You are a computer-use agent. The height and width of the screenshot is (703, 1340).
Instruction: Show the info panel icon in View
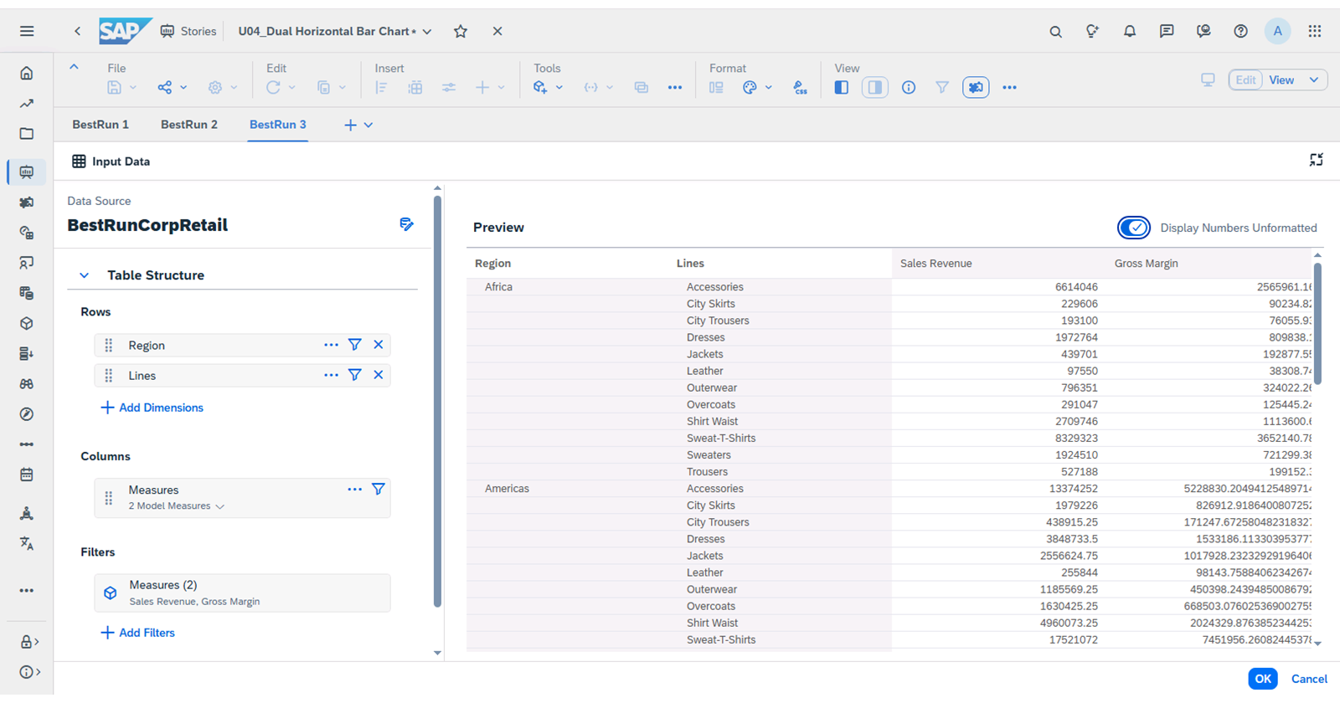pos(909,87)
